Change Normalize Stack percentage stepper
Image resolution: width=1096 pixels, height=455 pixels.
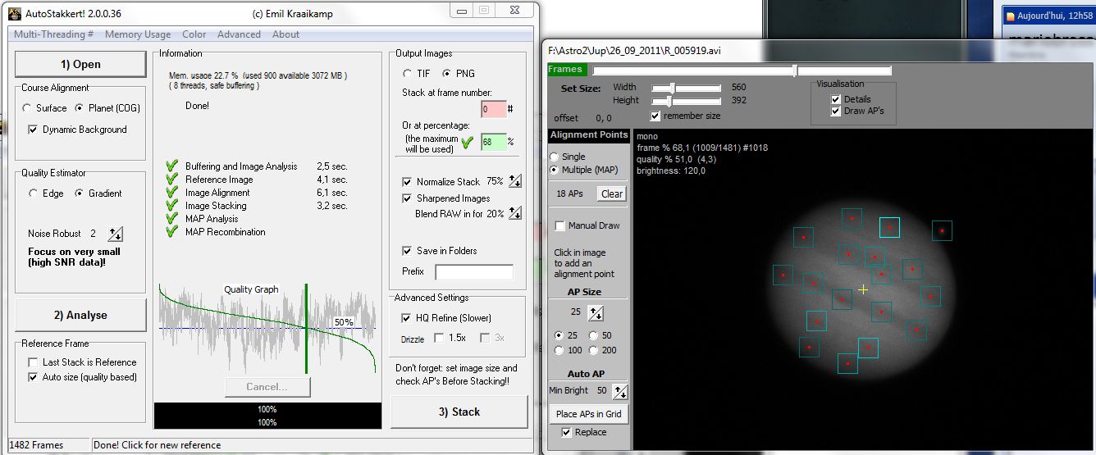[x=515, y=181]
